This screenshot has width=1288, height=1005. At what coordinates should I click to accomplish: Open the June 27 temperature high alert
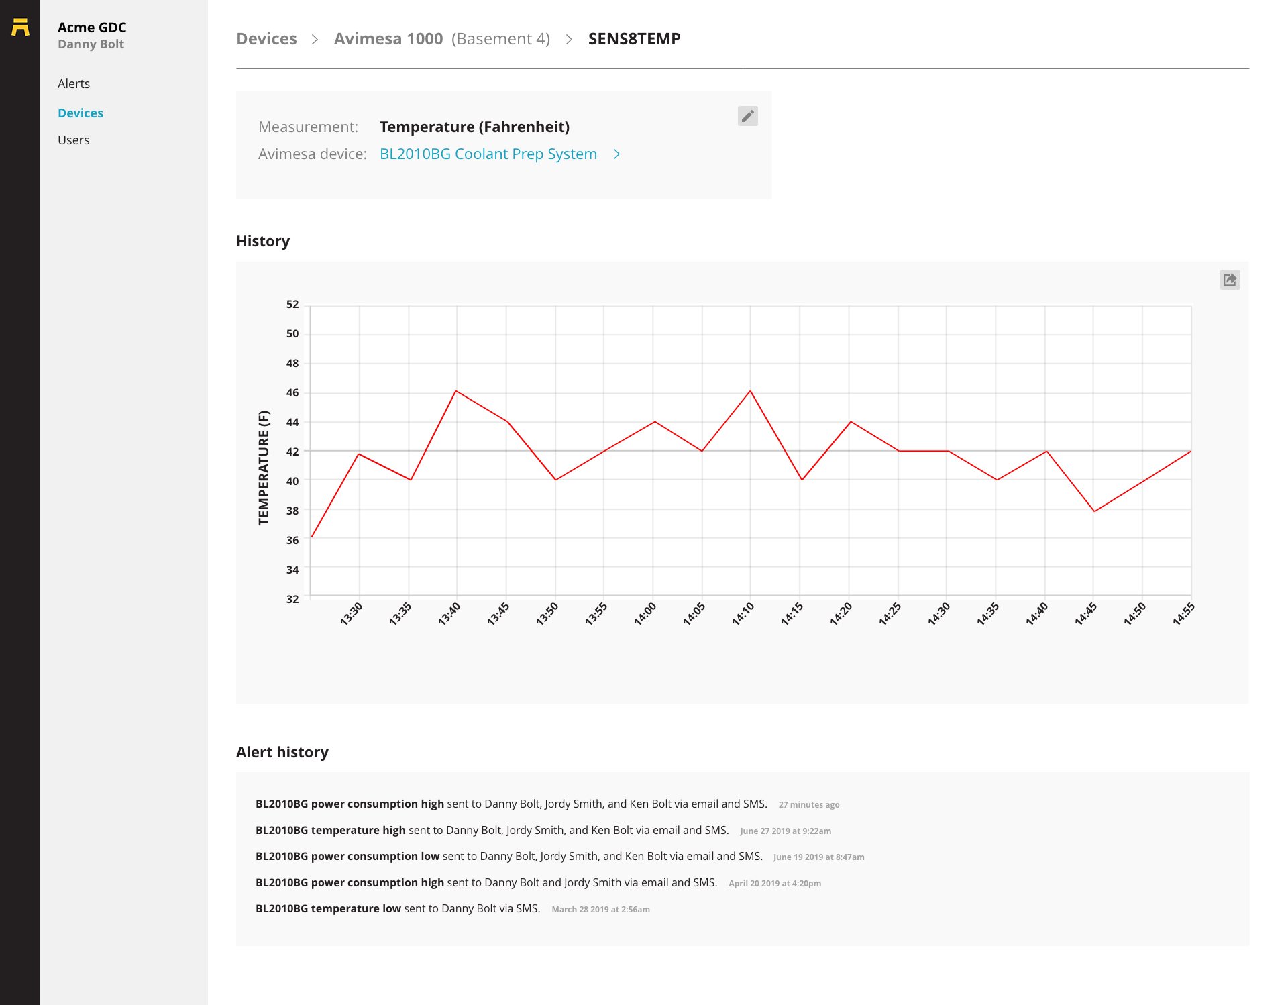point(543,830)
